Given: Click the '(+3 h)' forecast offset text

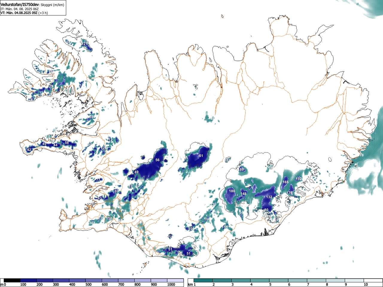Looking at the screenshot, I should (43, 13).
